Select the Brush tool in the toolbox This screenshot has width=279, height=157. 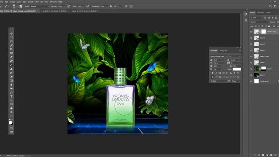11,65
